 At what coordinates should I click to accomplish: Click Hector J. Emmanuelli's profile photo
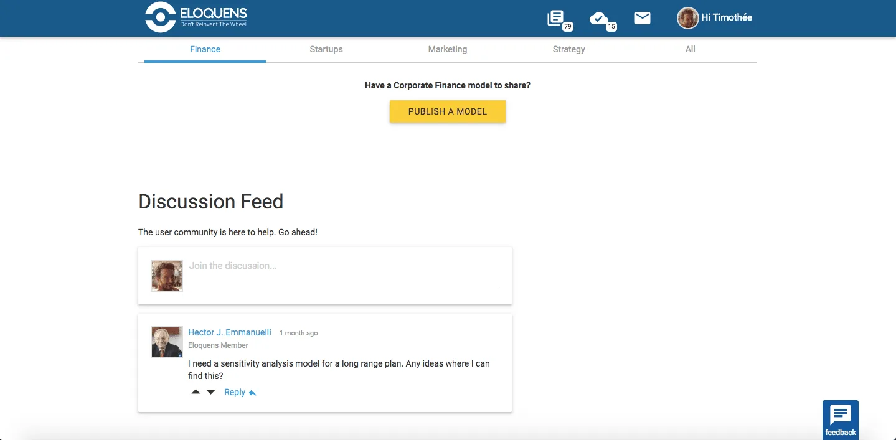coord(167,342)
